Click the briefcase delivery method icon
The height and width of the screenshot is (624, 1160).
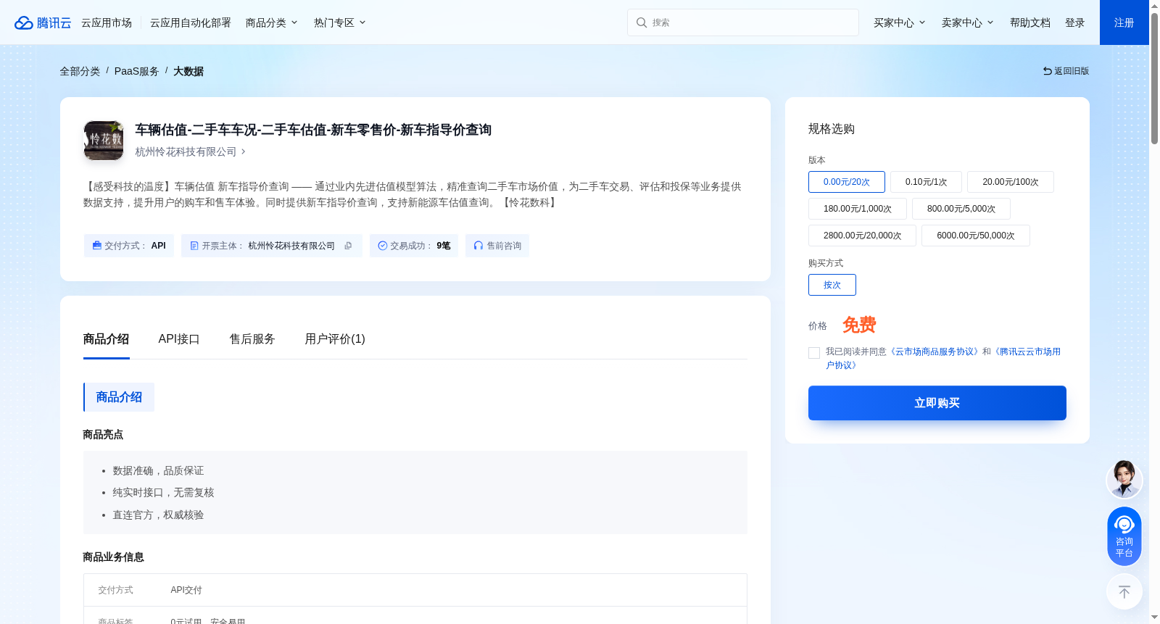[x=97, y=246]
